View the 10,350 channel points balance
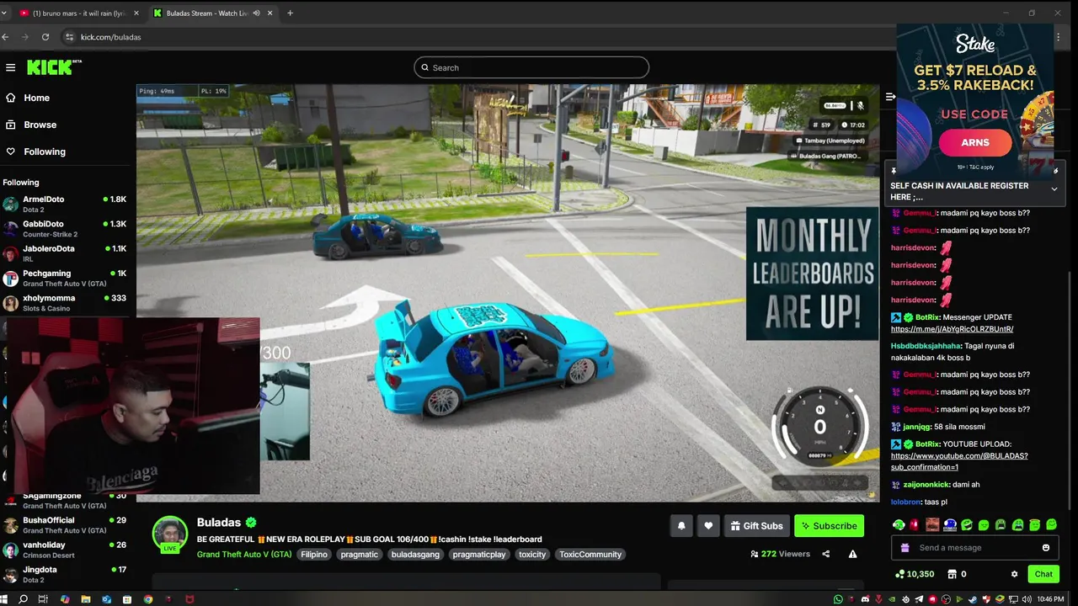 (915, 574)
